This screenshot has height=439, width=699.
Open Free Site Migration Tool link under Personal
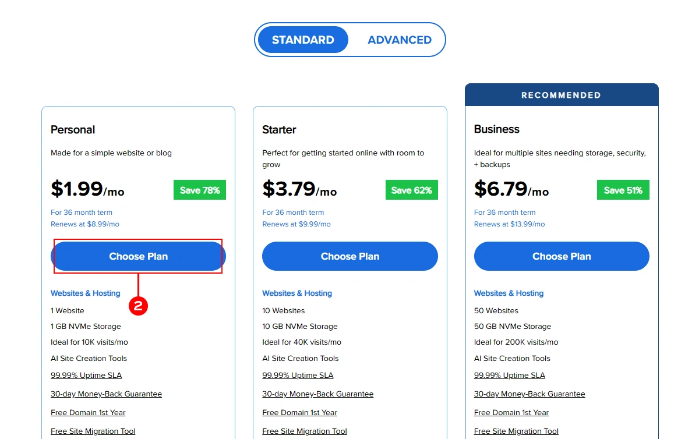point(93,431)
